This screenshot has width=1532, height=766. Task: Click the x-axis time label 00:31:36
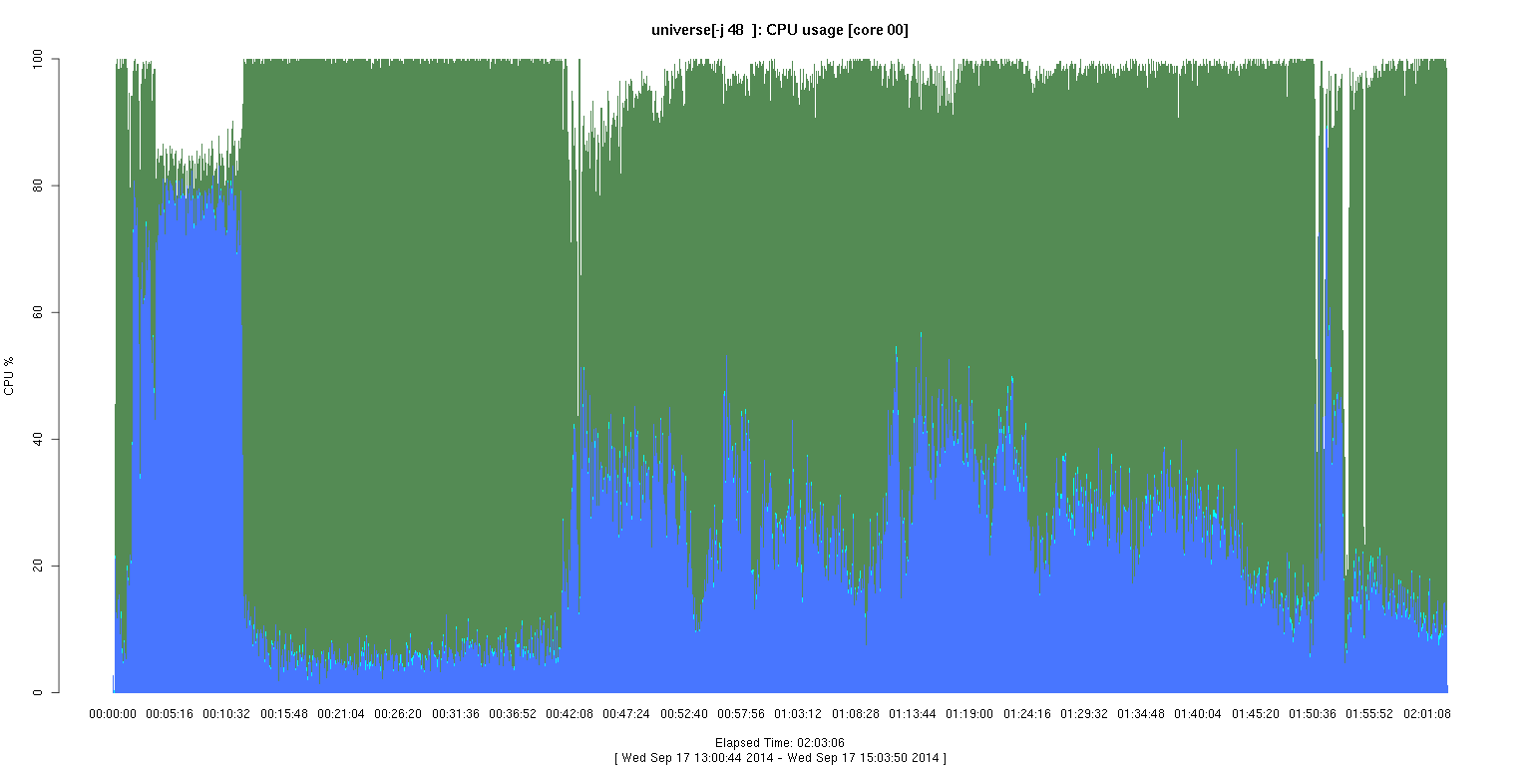(456, 714)
